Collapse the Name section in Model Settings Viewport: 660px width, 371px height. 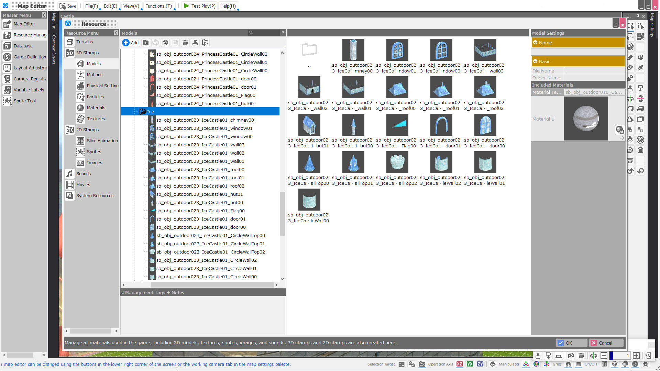[536, 42]
